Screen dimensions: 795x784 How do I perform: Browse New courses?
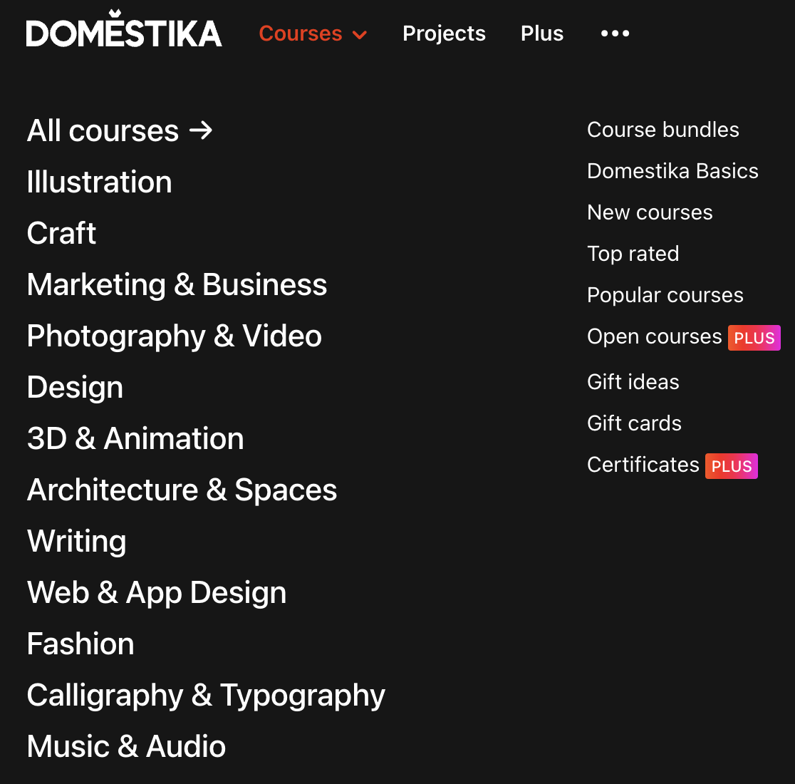[650, 212]
